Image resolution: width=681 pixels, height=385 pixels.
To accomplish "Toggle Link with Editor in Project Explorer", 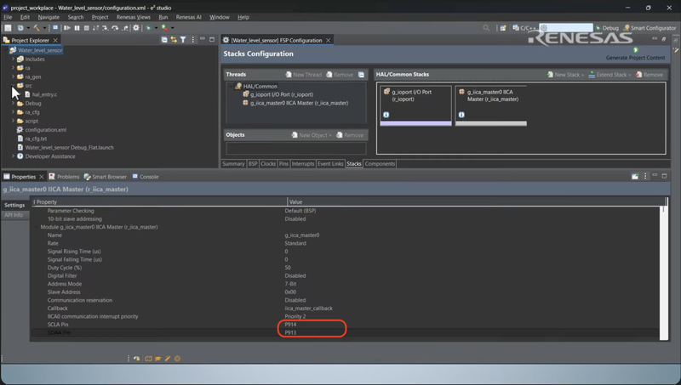I will coord(174,40).
